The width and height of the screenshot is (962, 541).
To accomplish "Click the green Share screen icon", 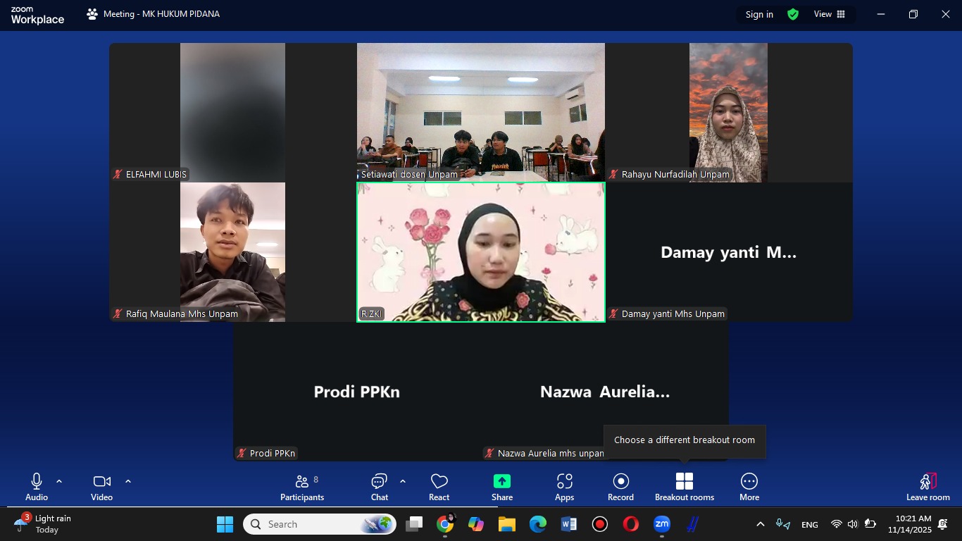I will (x=501, y=482).
